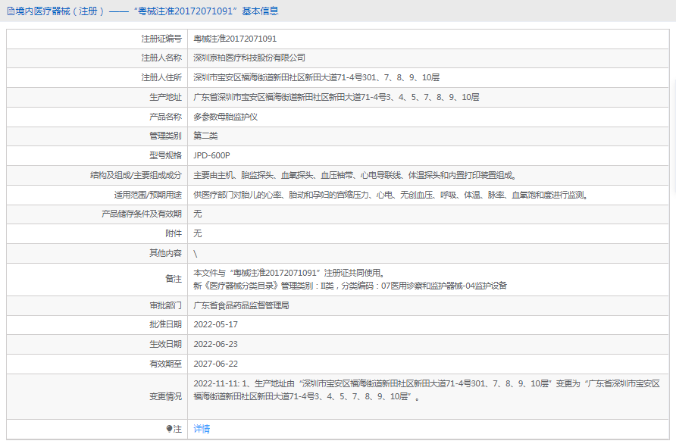The image size is (676, 444).
Task: Click the 审批部门 label
Action: point(165,305)
